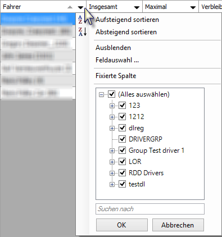
Task: Click the Suchen nach search field
Action: (x=150, y=209)
